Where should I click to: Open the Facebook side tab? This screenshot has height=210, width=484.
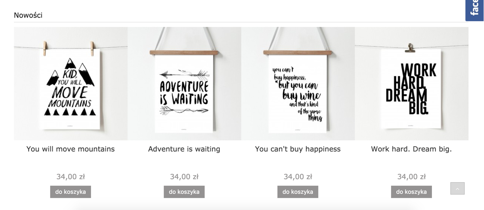click(x=475, y=10)
